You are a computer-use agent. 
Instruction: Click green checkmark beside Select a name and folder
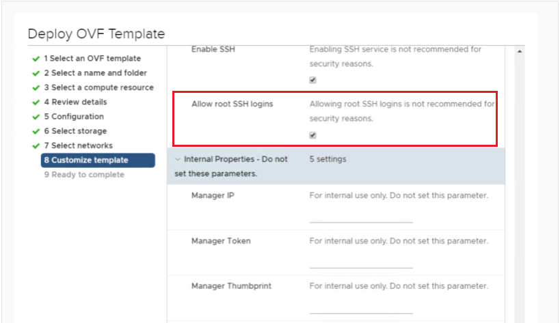tap(36, 74)
